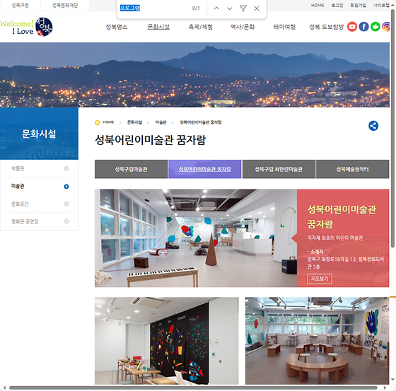Expand 박물관 sidebar arrow
The height and width of the screenshot is (391, 396).
tap(66, 168)
